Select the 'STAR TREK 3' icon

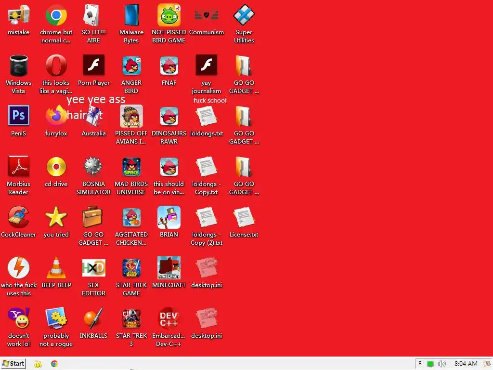pyautogui.click(x=131, y=318)
